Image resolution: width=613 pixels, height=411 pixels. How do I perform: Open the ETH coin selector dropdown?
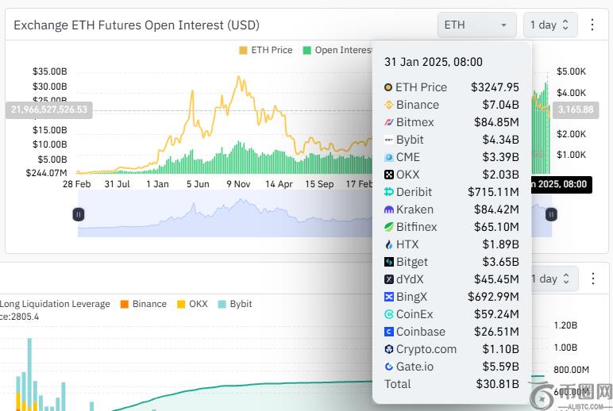coord(476,25)
